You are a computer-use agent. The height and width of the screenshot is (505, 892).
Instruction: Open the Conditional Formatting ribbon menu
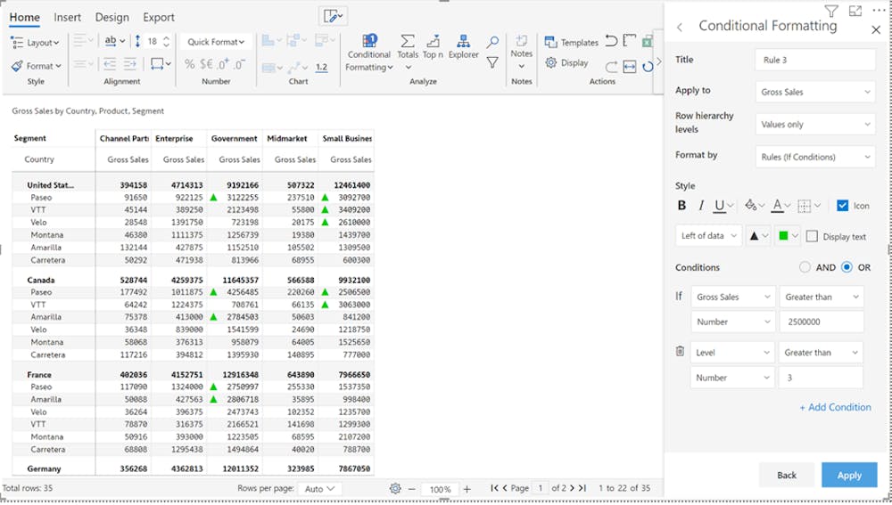tap(368, 53)
